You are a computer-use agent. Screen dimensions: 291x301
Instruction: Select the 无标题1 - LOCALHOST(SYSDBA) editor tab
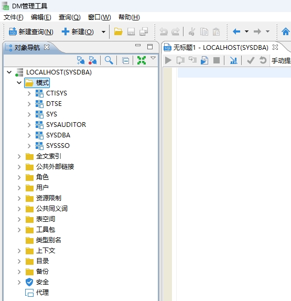217,47
